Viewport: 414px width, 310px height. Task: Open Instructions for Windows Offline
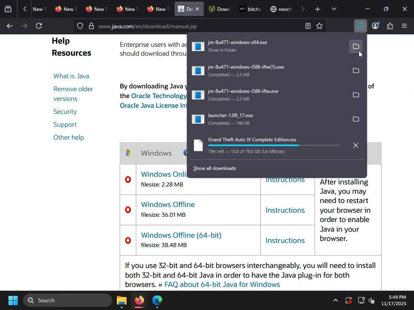(285, 210)
